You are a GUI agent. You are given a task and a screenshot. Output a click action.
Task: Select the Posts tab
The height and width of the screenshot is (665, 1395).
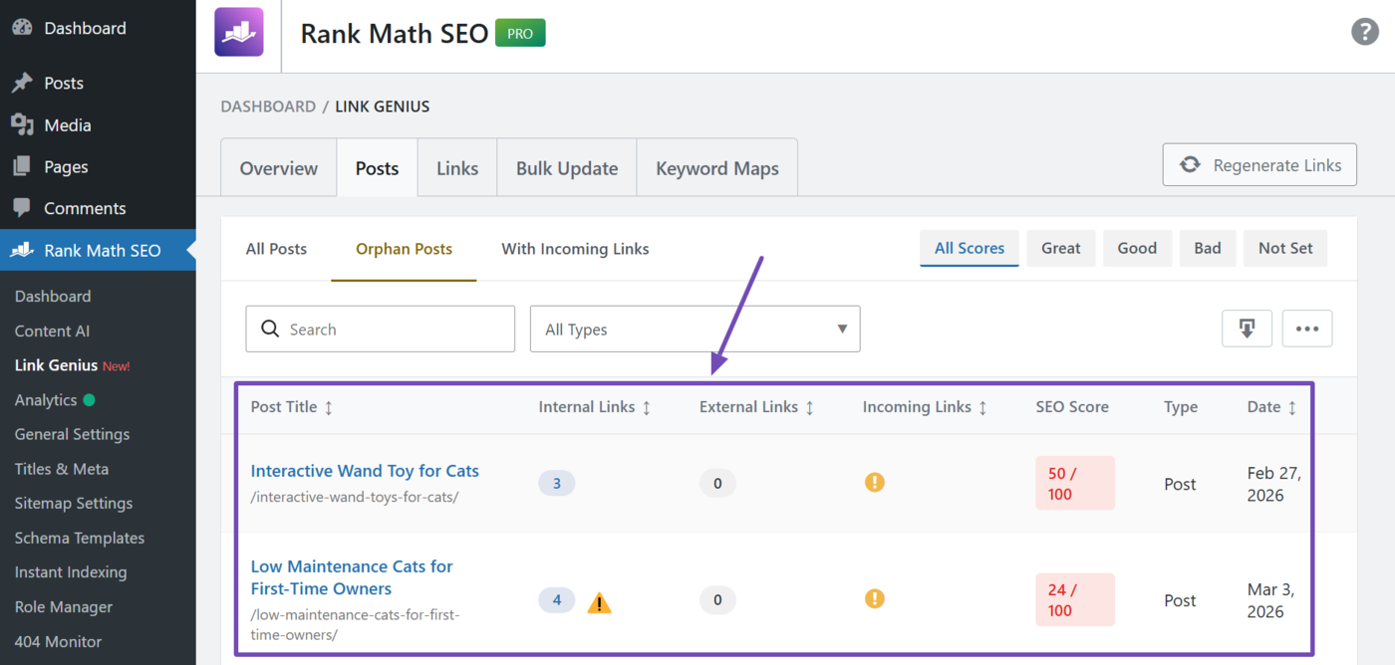tap(377, 168)
